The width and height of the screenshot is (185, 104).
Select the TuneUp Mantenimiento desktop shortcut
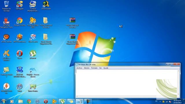click(33, 6)
